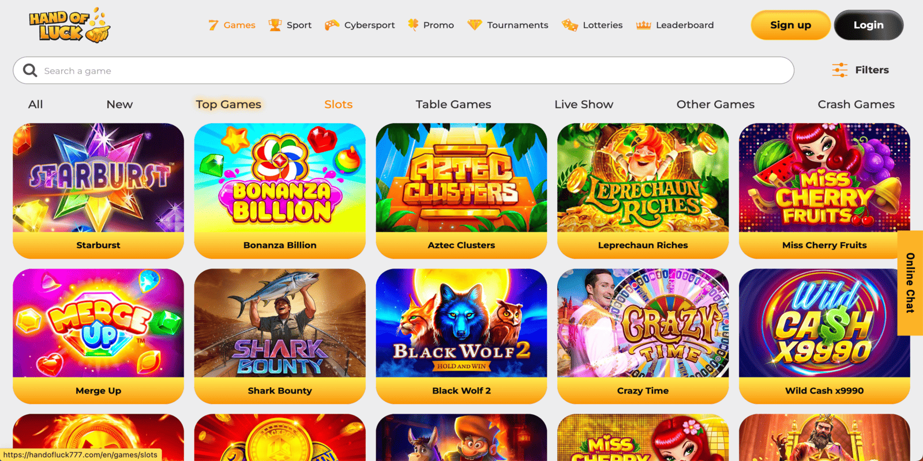
Task: Click the Promo clover icon
Action: (413, 24)
